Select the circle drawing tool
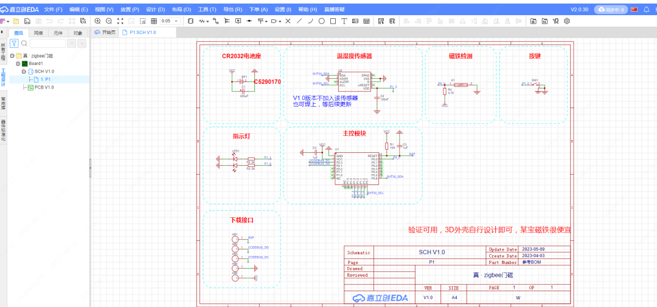Viewport: 657px width, 307px height. pos(321,21)
